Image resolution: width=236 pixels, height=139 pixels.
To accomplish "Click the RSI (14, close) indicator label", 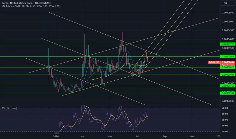I will [x=9, y=108].
